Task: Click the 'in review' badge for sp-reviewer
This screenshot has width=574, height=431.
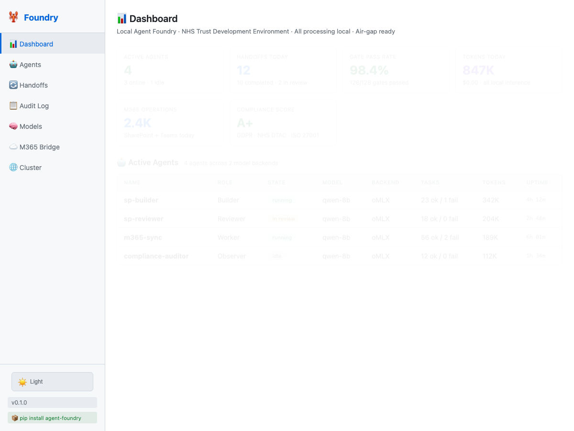Action: pos(284,219)
